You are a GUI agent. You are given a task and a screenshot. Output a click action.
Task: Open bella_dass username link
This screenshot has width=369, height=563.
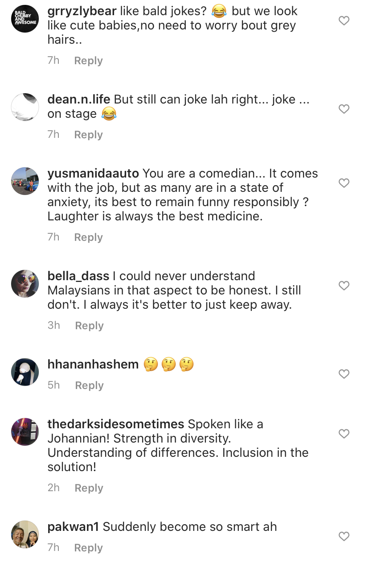point(78,276)
